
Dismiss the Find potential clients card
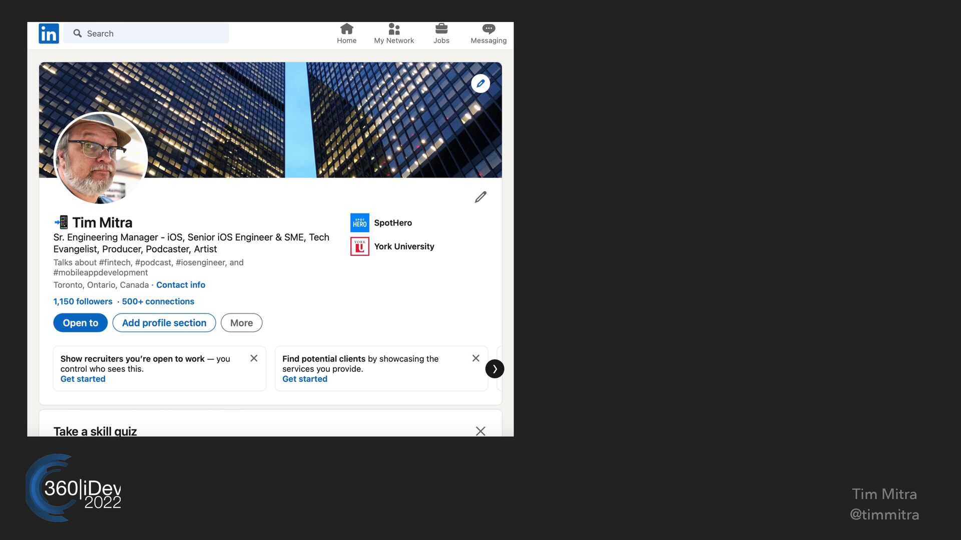click(x=475, y=358)
